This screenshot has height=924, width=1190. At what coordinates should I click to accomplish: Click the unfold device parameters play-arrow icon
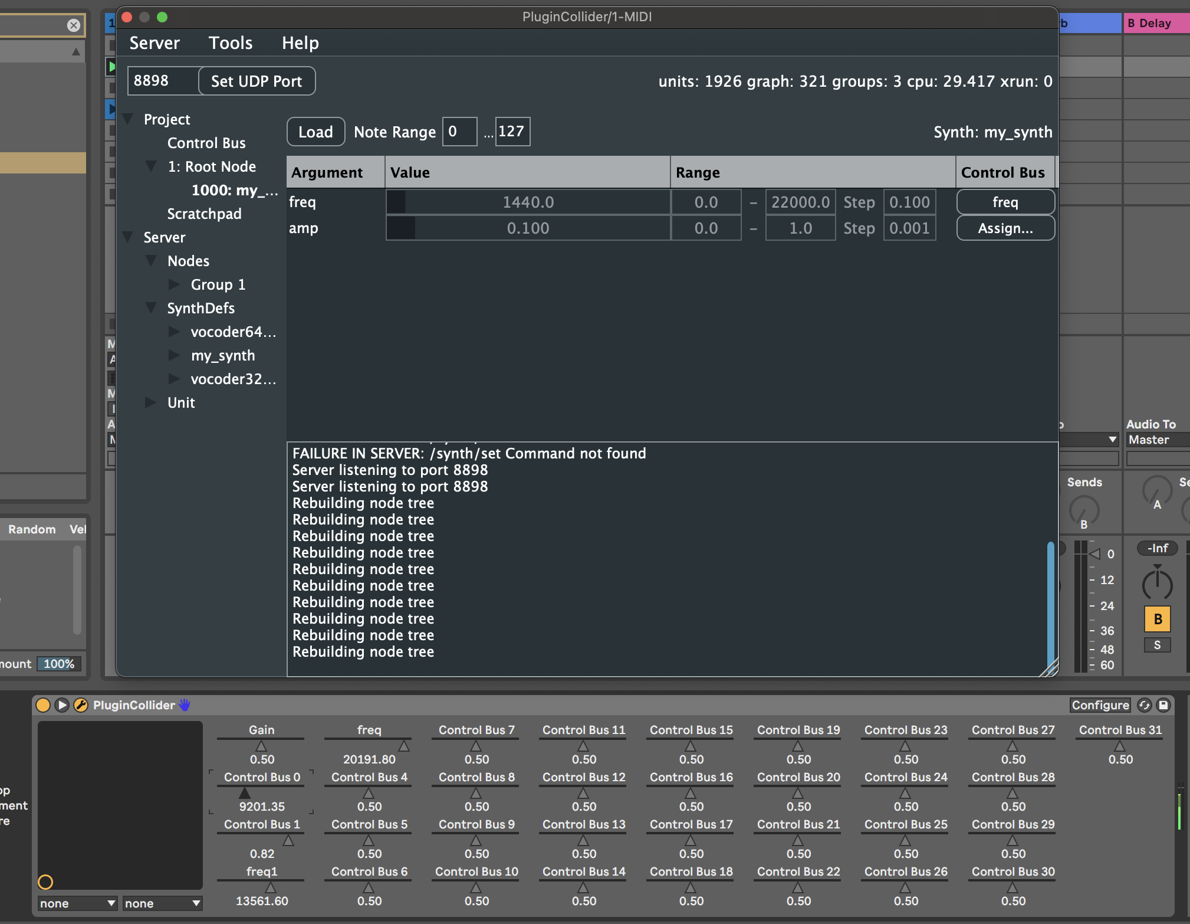[x=62, y=705]
